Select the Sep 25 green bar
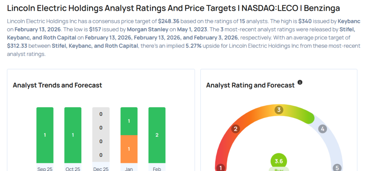The height and width of the screenshot is (171, 378). point(45,135)
